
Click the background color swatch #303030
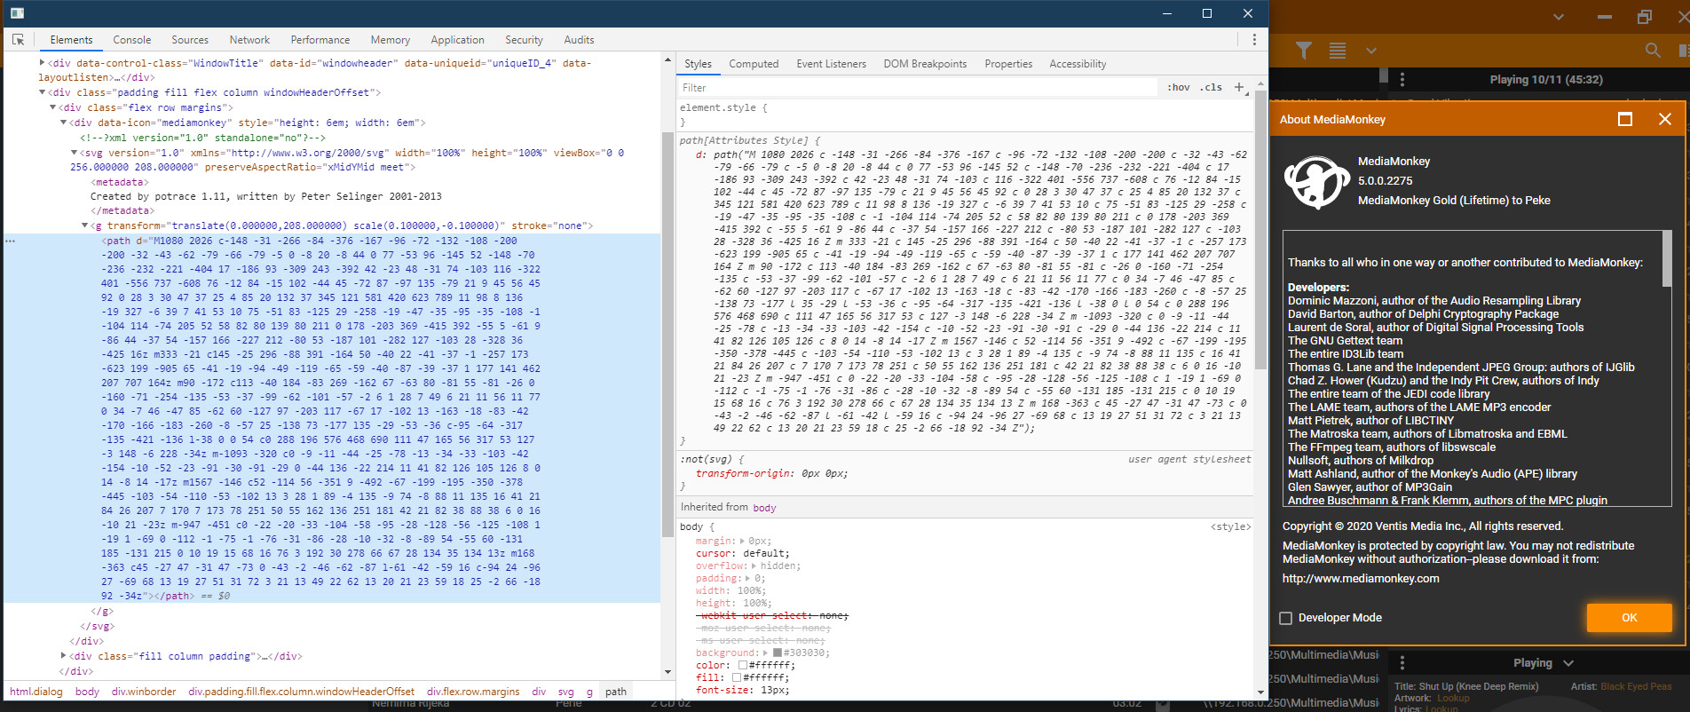pyautogui.click(x=778, y=653)
